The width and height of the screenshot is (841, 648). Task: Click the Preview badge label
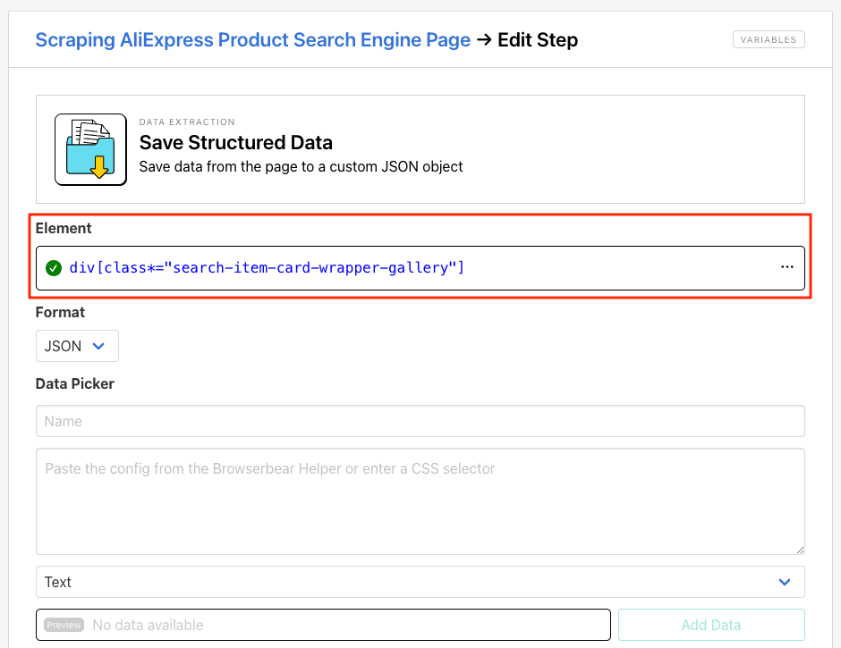tap(64, 625)
